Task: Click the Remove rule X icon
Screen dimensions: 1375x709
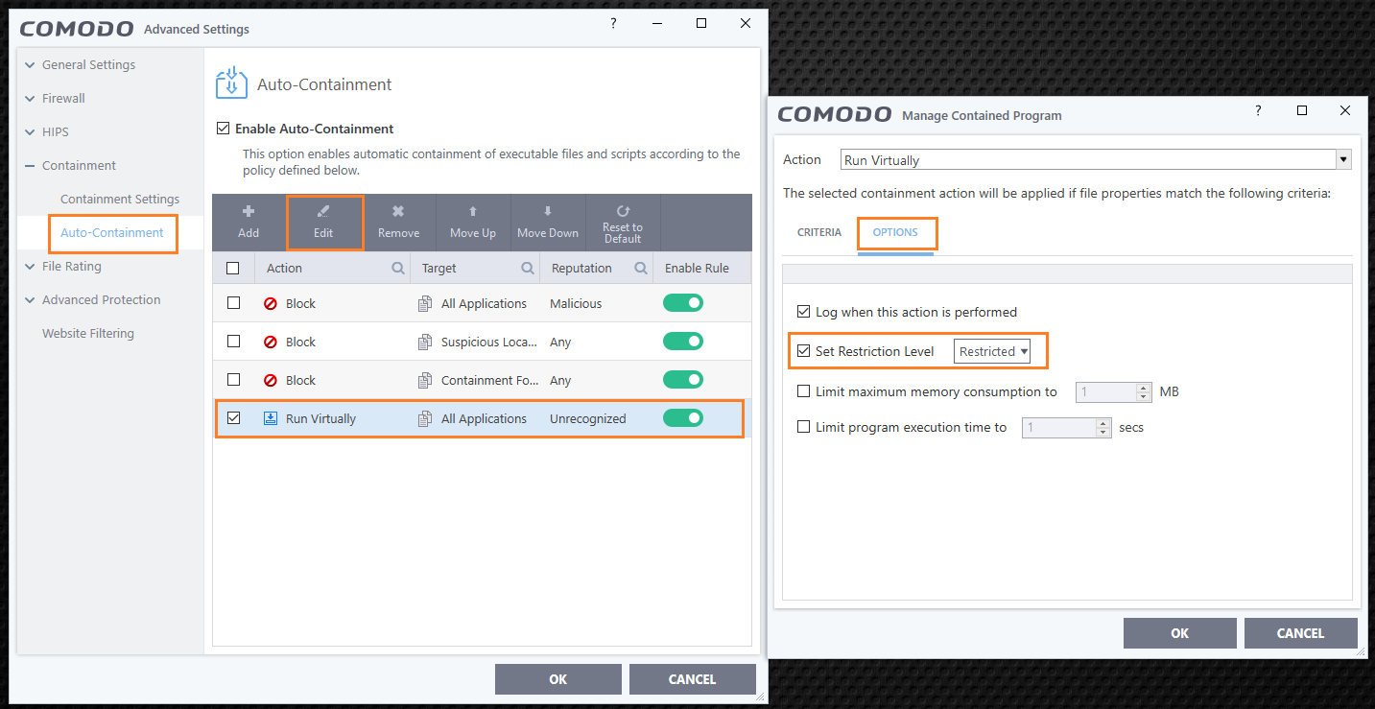Action: pyautogui.click(x=398, y=211)
